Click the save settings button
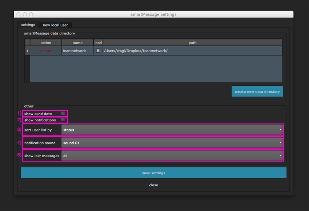This screenshot has height=211, width=309. 153,173
